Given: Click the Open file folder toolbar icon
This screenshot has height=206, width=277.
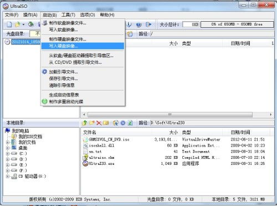Looking at the screenshot, I should pyautogui.click(x=18, y=24).
